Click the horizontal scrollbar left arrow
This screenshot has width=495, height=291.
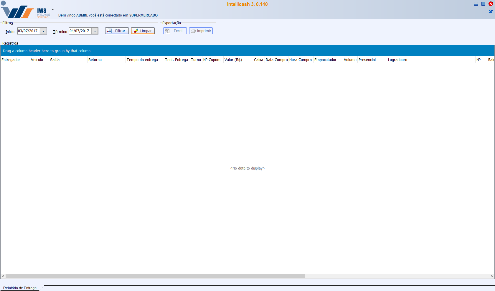3,276
